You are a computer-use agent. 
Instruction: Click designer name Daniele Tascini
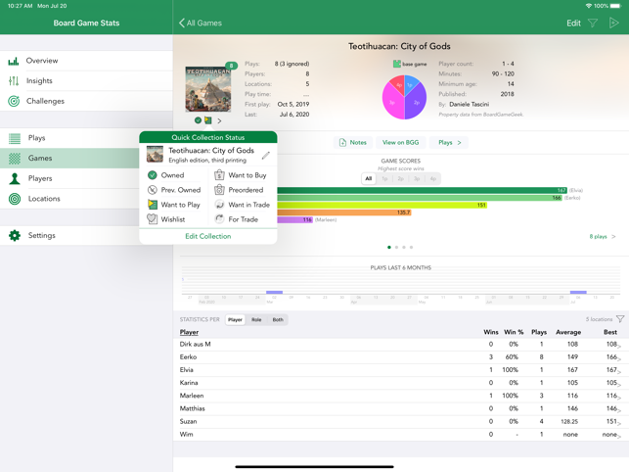pyautogui.click(x=469, y=105)
